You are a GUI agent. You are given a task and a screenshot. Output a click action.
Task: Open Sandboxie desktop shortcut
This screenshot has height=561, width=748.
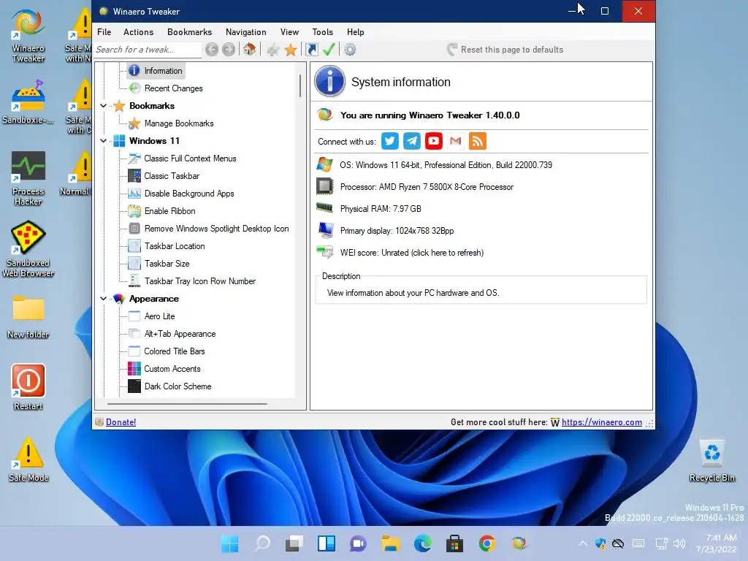pos(28,102)
